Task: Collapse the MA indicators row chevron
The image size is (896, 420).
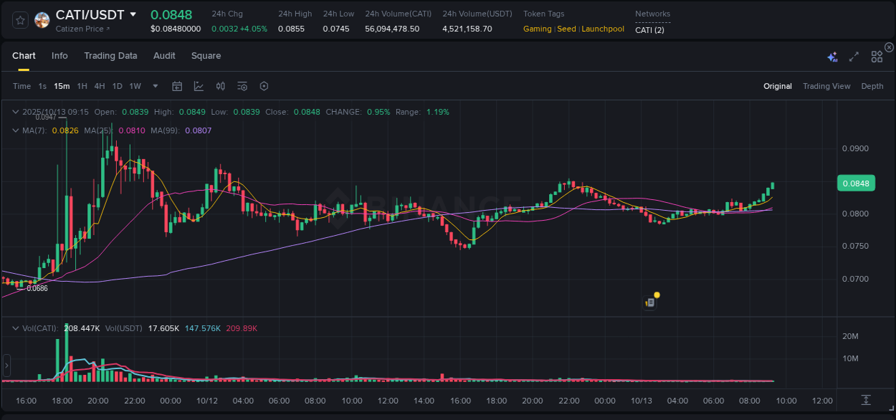Action: (x=15, y=130)
